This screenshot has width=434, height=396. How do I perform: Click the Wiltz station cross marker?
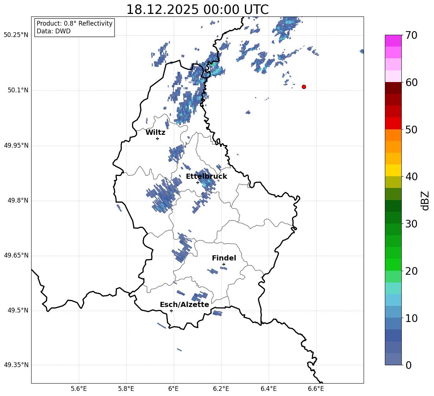click(x=158, y=138)
